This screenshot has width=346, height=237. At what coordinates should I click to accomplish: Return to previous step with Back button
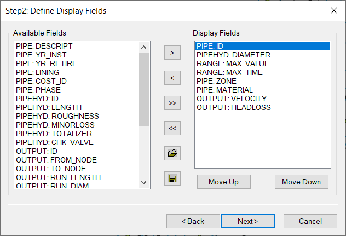(x=193, y=221)
